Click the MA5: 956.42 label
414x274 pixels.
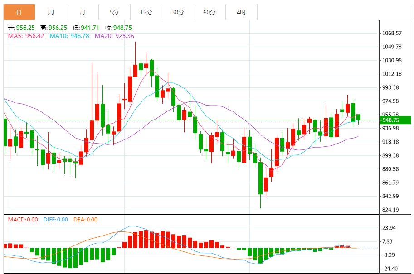pyautogui.click(x=26, y=36)
